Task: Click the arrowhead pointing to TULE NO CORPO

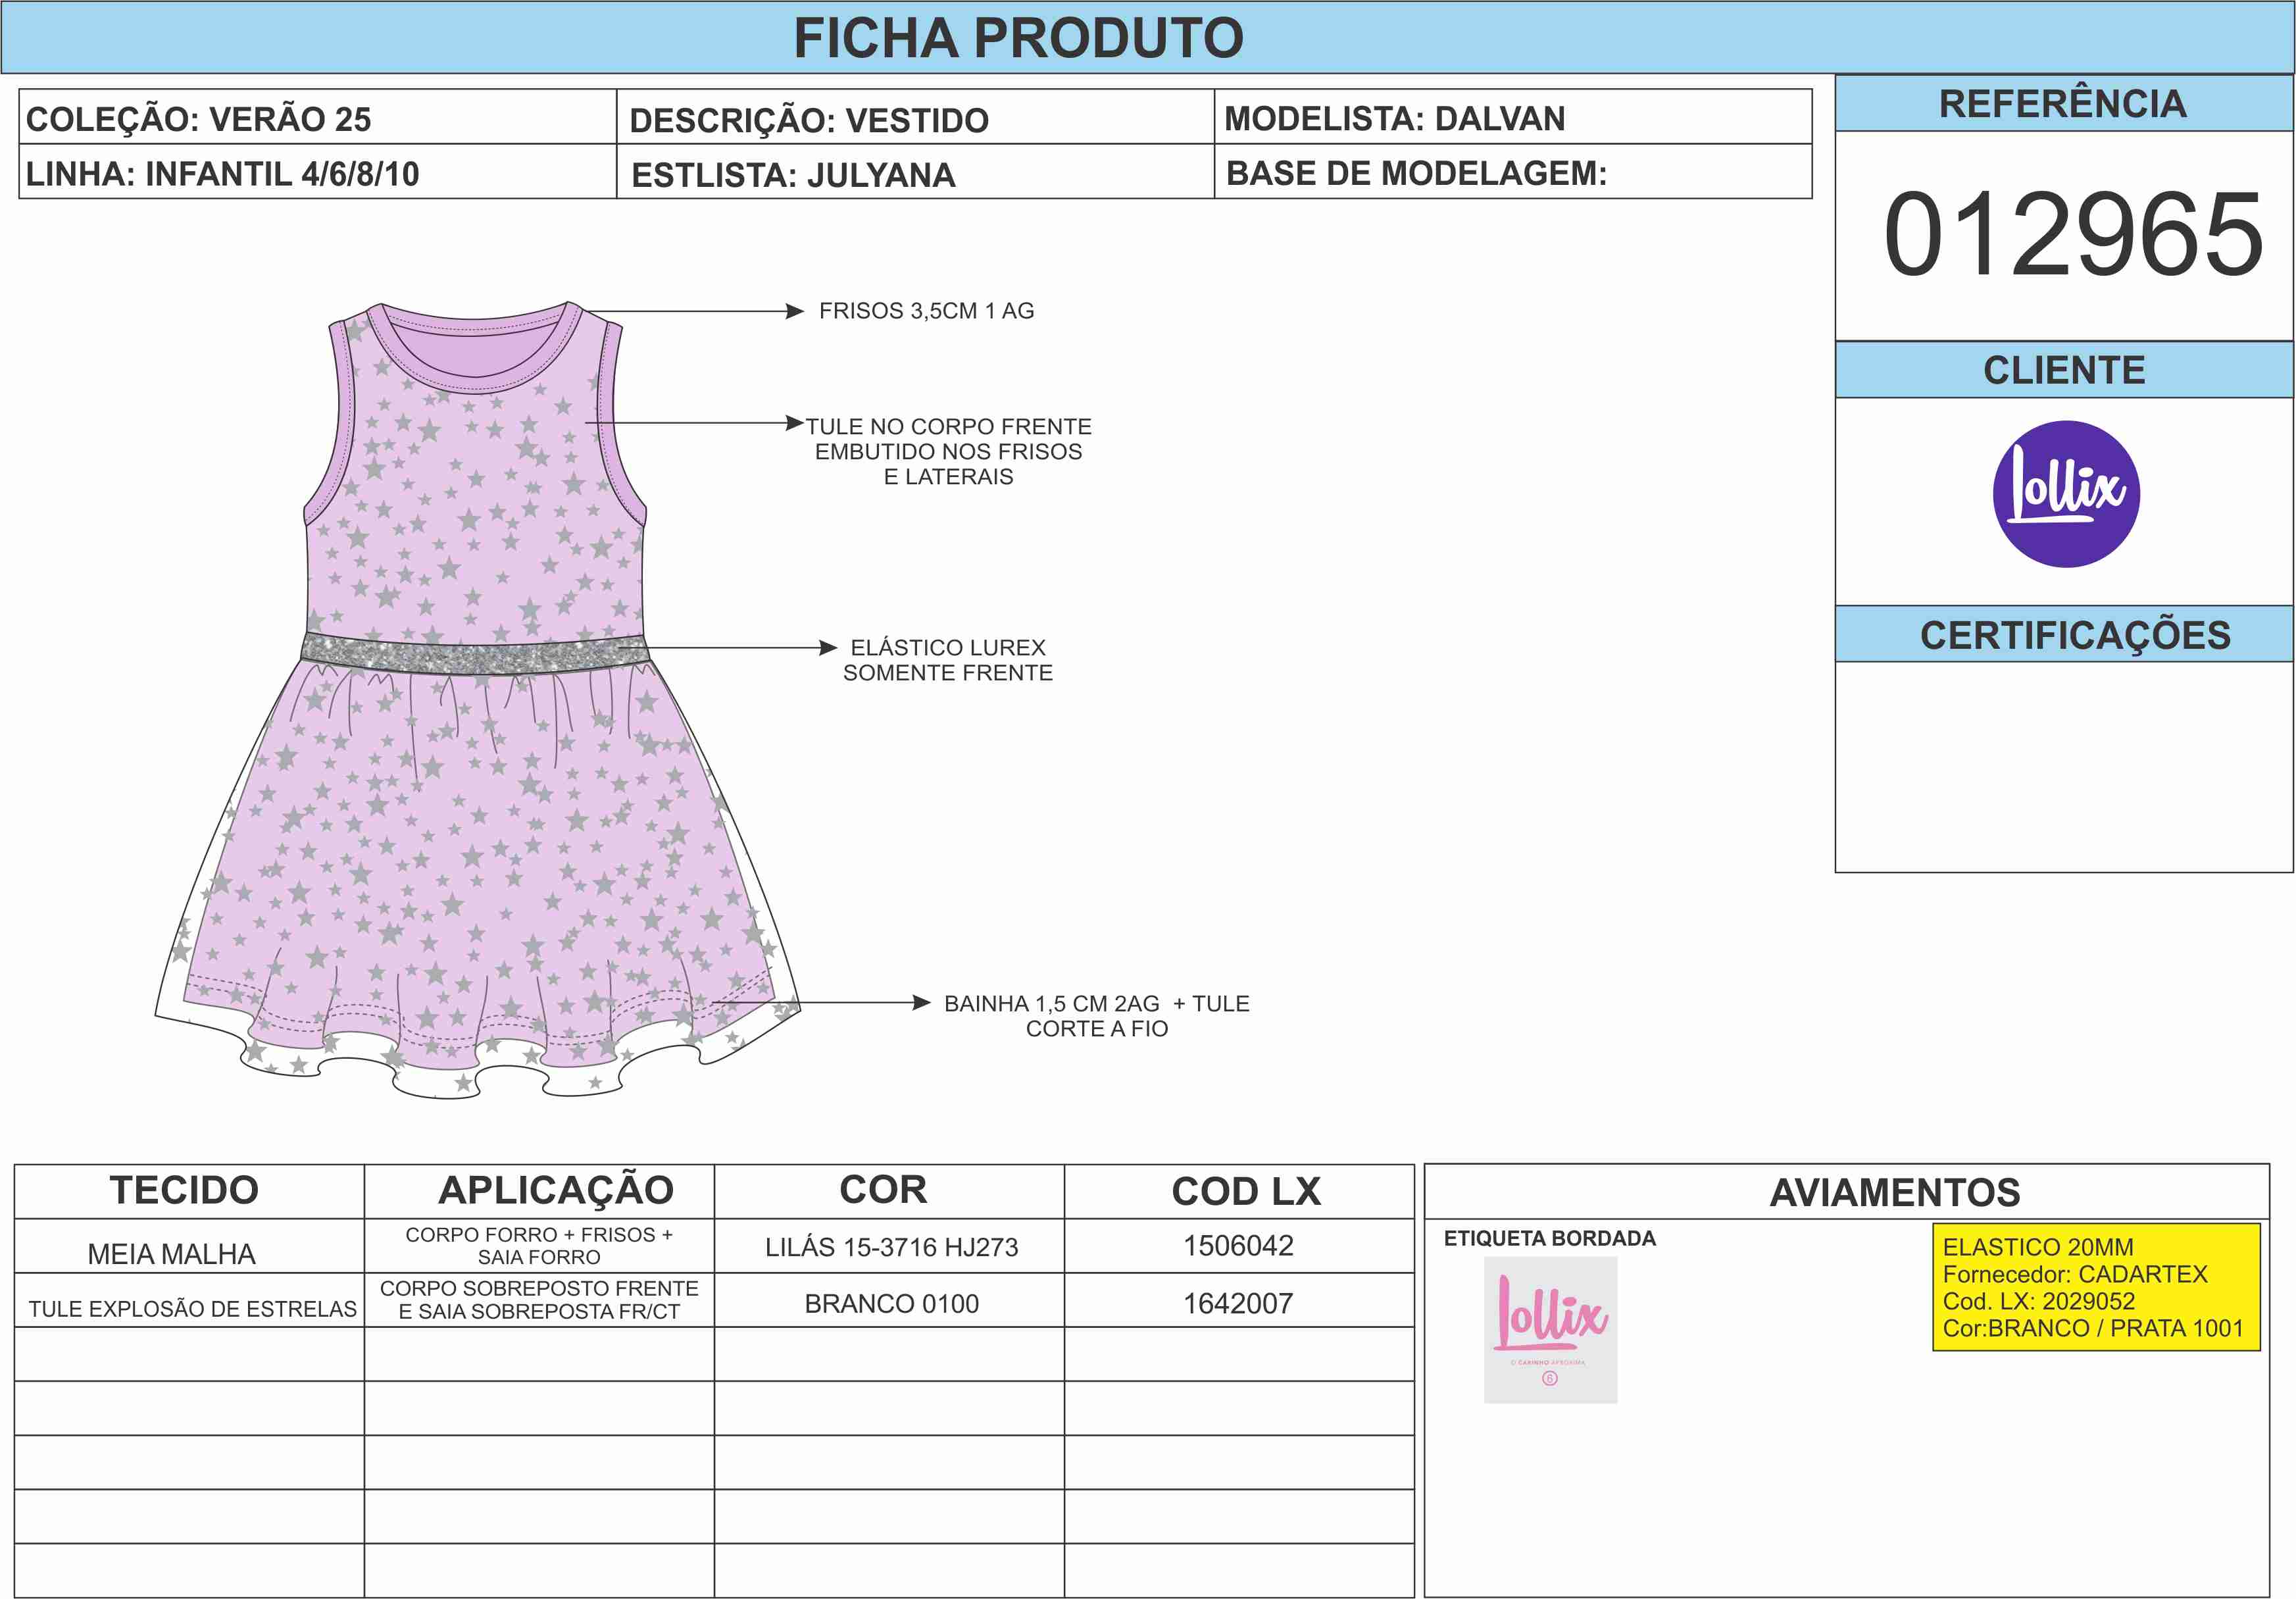Action: point(795,423)
